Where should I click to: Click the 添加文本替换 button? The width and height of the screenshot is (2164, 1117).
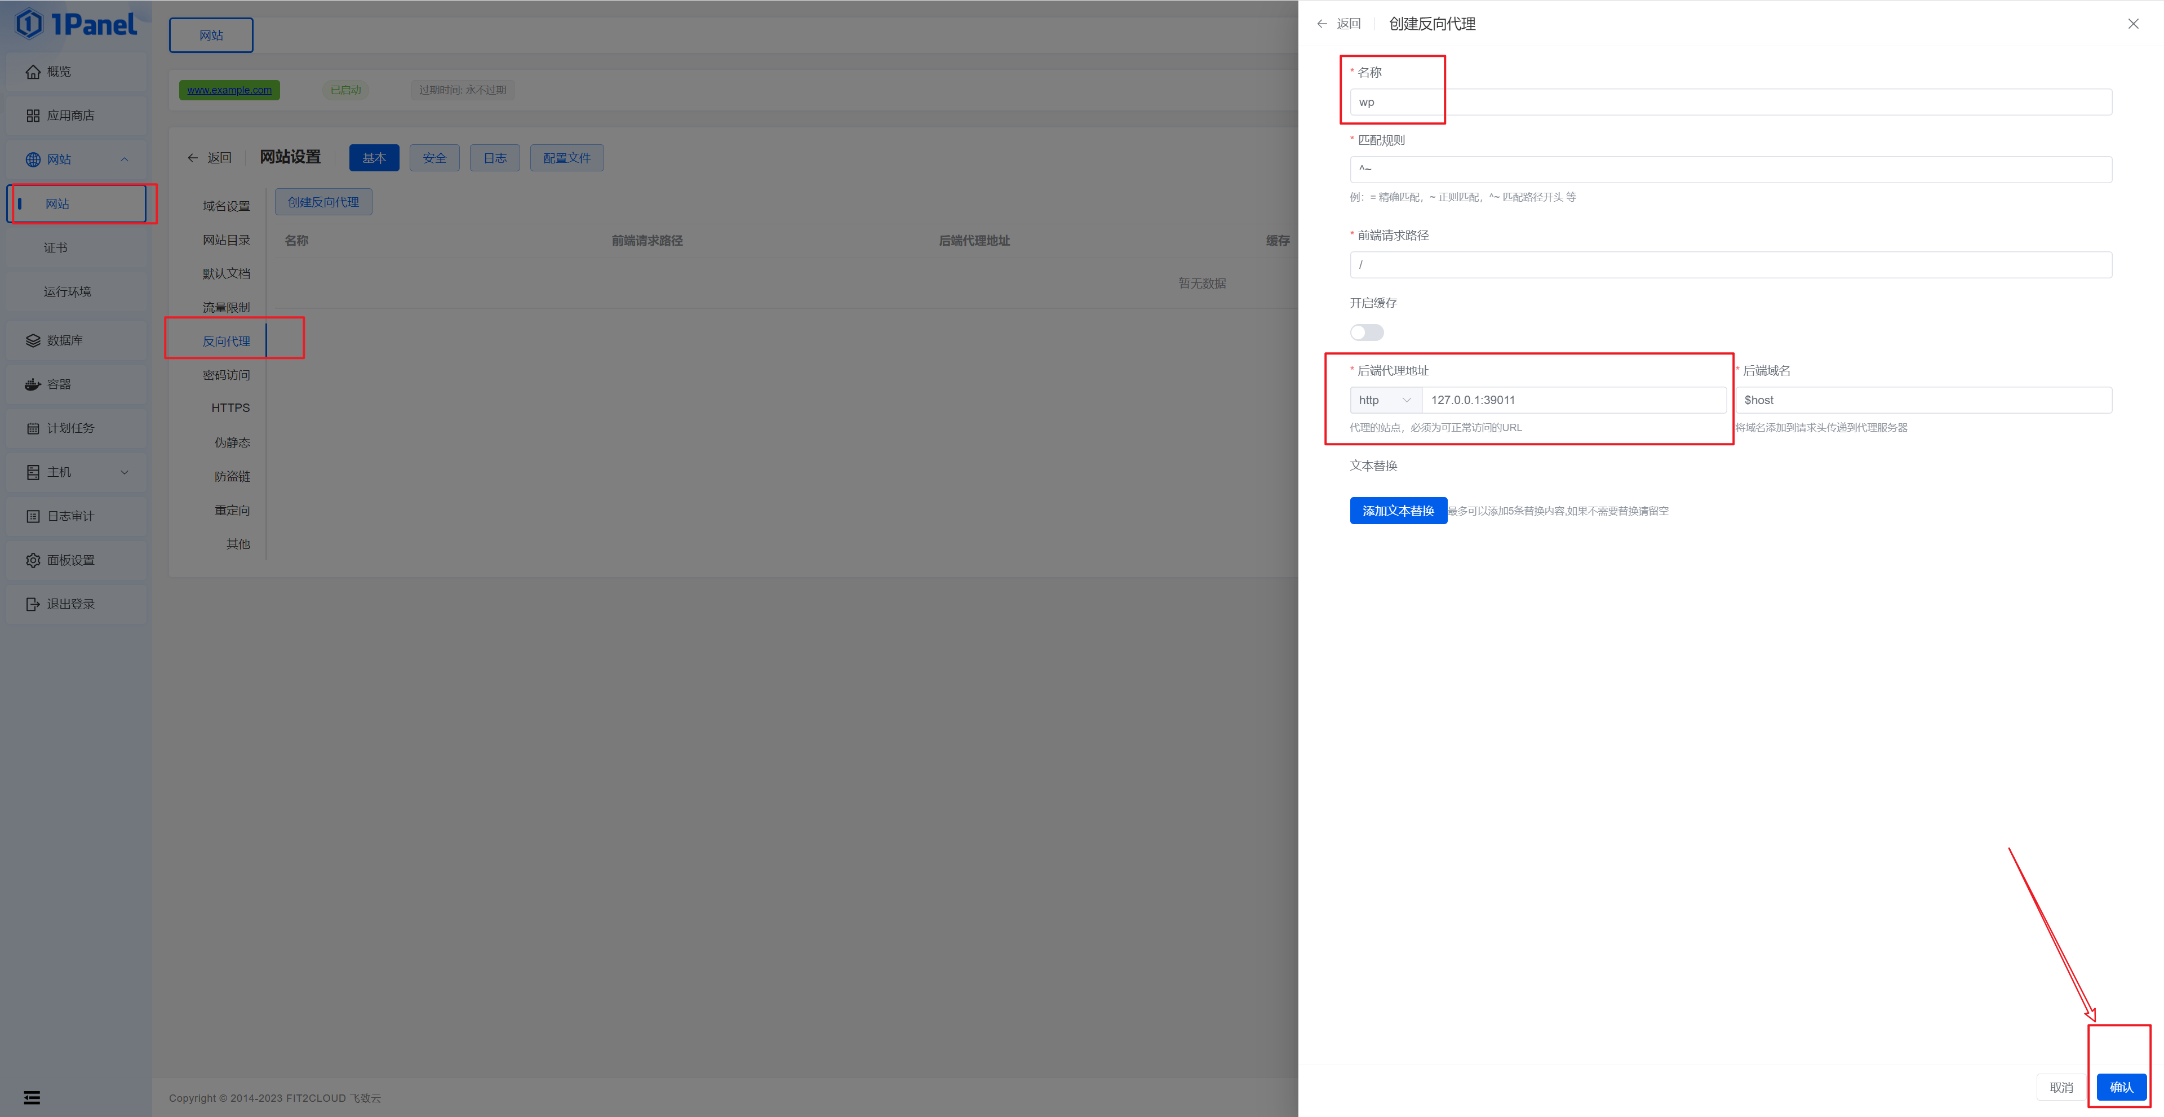(1398, 511)
